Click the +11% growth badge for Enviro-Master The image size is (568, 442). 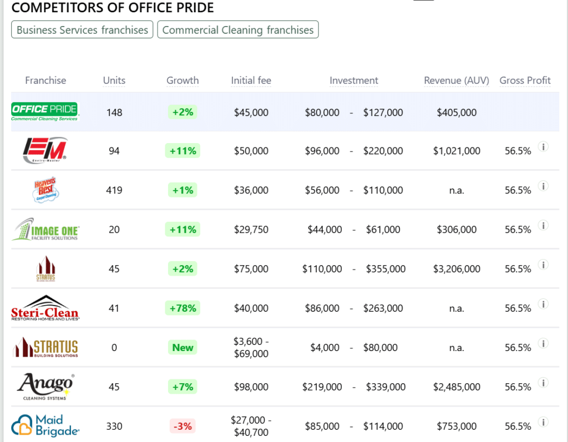tap(182, 151)
